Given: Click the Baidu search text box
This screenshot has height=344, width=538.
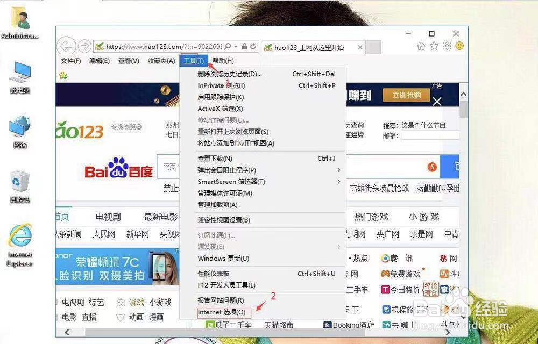Looking at the screenshot, I should [x=298, y=167].
